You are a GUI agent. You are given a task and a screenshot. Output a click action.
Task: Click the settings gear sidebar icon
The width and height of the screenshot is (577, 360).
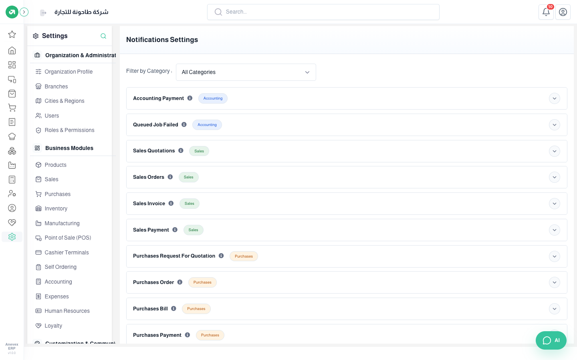click(x=12, y=237)
